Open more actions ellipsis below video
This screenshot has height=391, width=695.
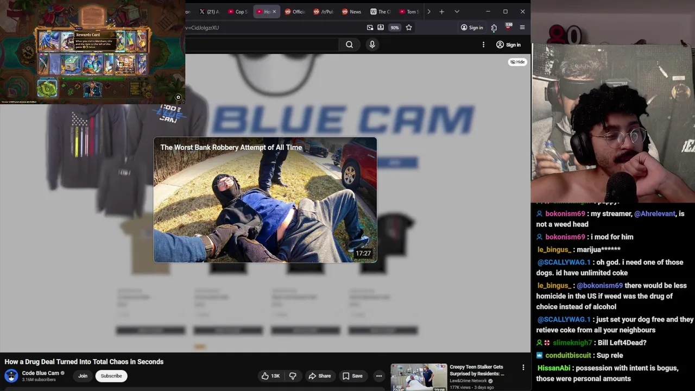point(379,376)
